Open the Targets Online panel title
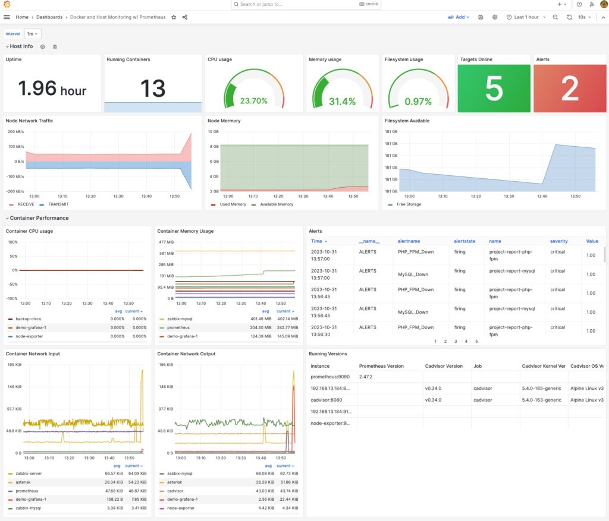609x521 pixels. tap(476, 59)
